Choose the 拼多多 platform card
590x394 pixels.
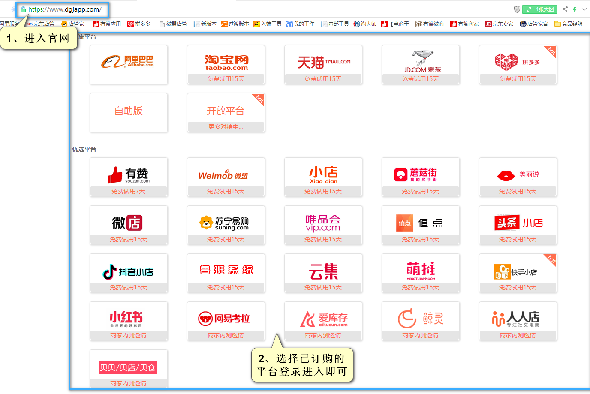pos(518,65)
